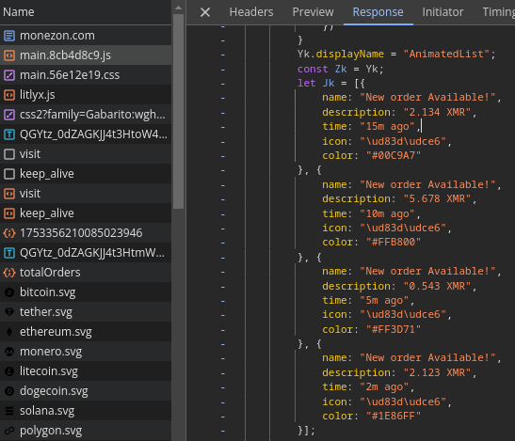Click the Name column header
515x441 pixels.
(x=86, y=12)
